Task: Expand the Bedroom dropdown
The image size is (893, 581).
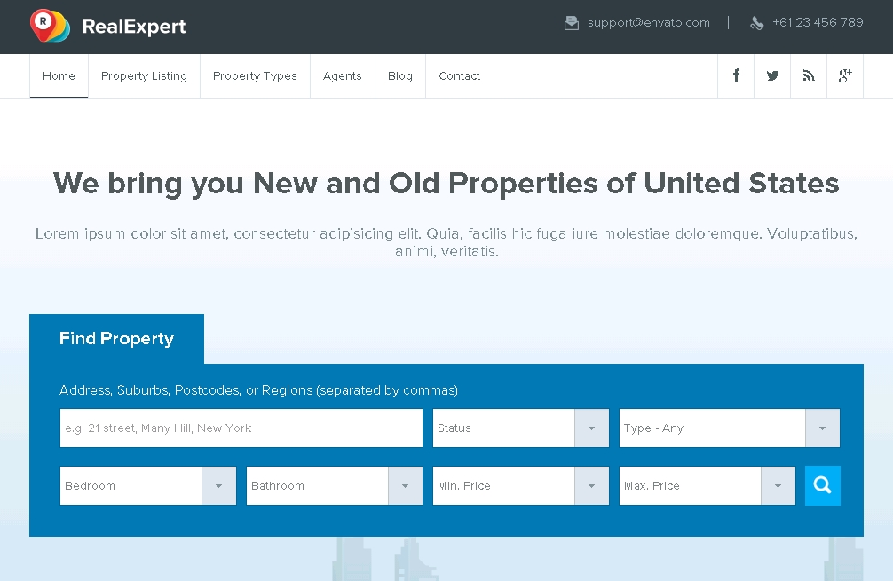Action: click(x=147, y=485)
